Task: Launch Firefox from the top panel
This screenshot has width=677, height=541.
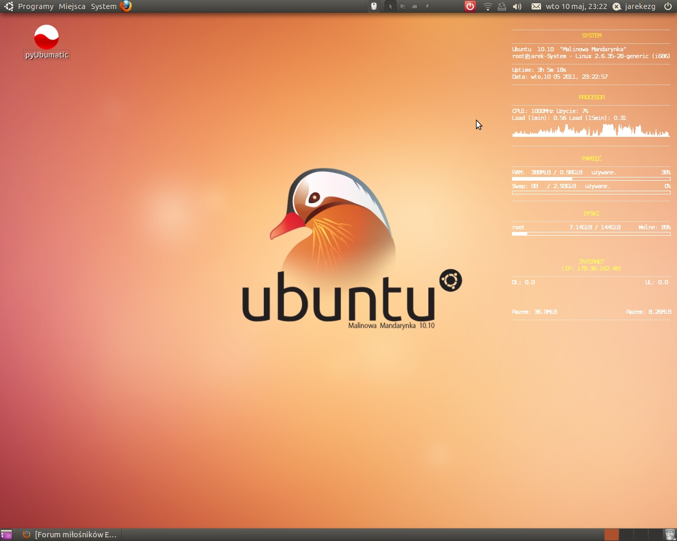Action: tap(126, 6)
